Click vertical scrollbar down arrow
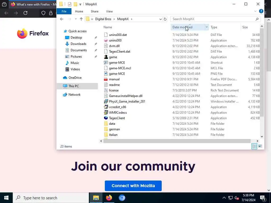271x203 pixels. (x=262, y=137)
